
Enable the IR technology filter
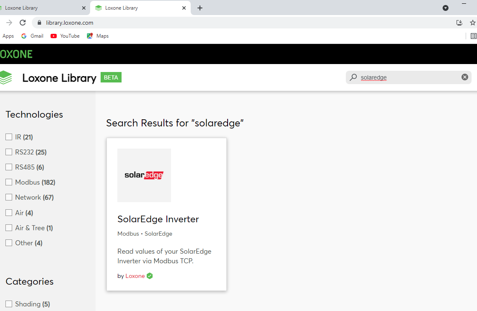9,137
